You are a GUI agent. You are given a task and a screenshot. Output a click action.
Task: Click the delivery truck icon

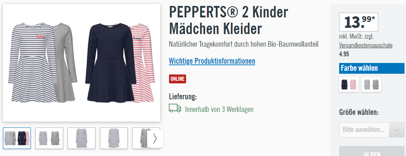(x=175, y=108)
